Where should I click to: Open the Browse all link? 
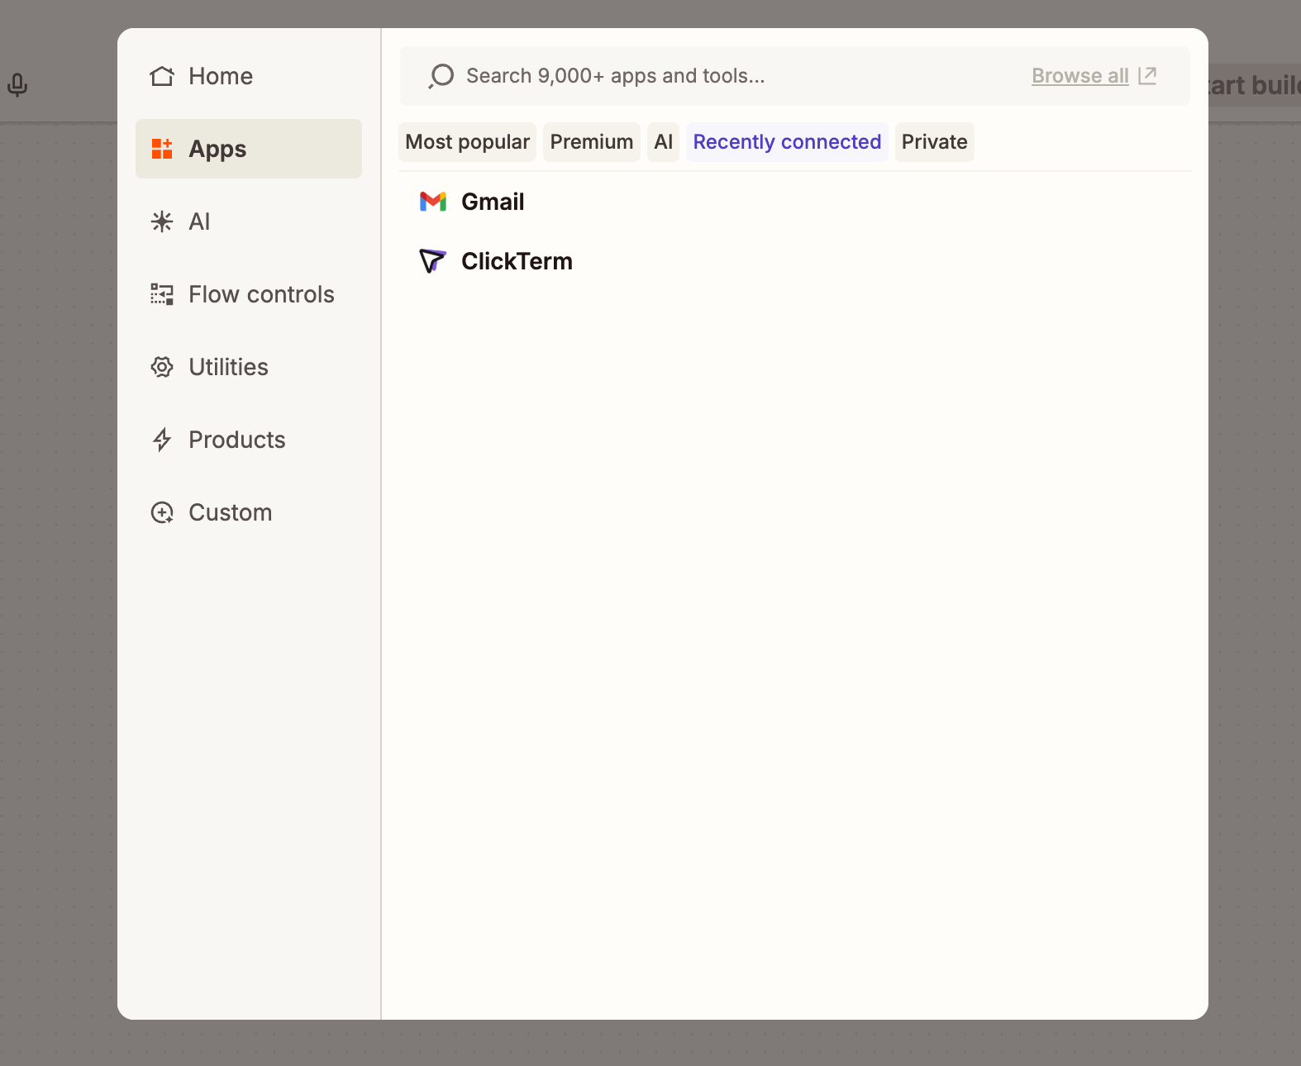pyautogui.click(x=1080, y=76)
